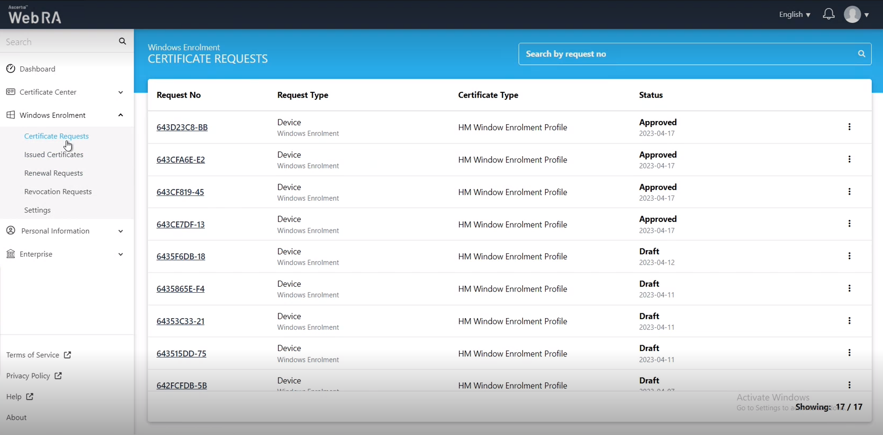
Task: Open kebab menu for request 643515DD-75
Action: [849, 353]
